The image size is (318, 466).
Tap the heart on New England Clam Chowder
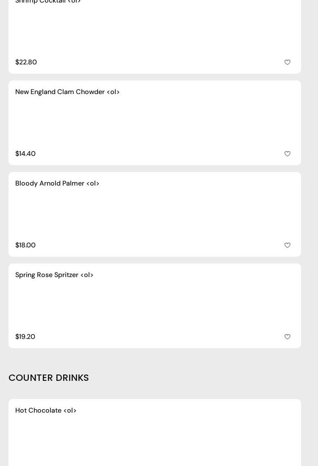[287, 154]
